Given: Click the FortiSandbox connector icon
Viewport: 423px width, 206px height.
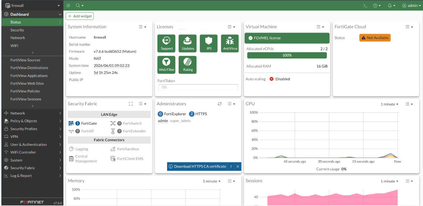Looking at the screenshot, I should 113,149.
